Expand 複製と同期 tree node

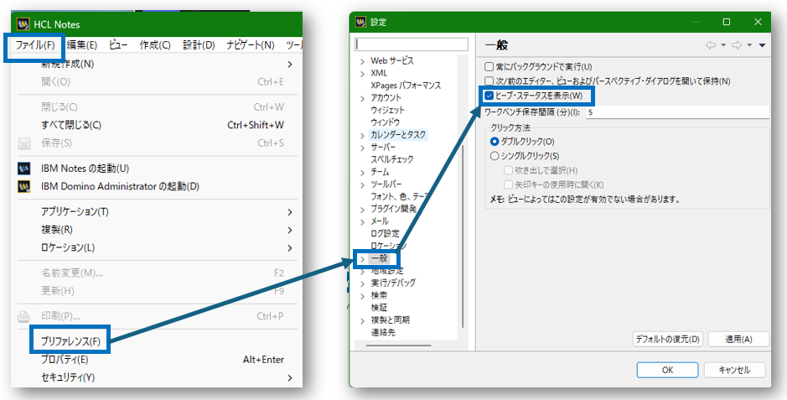click(362, 320)
